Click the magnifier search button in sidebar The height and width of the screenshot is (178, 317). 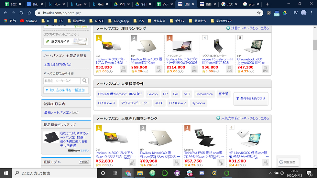pyautogui.click(x=84, y=81)
